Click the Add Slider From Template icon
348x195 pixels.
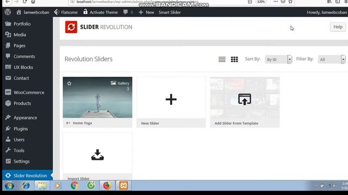245,99
